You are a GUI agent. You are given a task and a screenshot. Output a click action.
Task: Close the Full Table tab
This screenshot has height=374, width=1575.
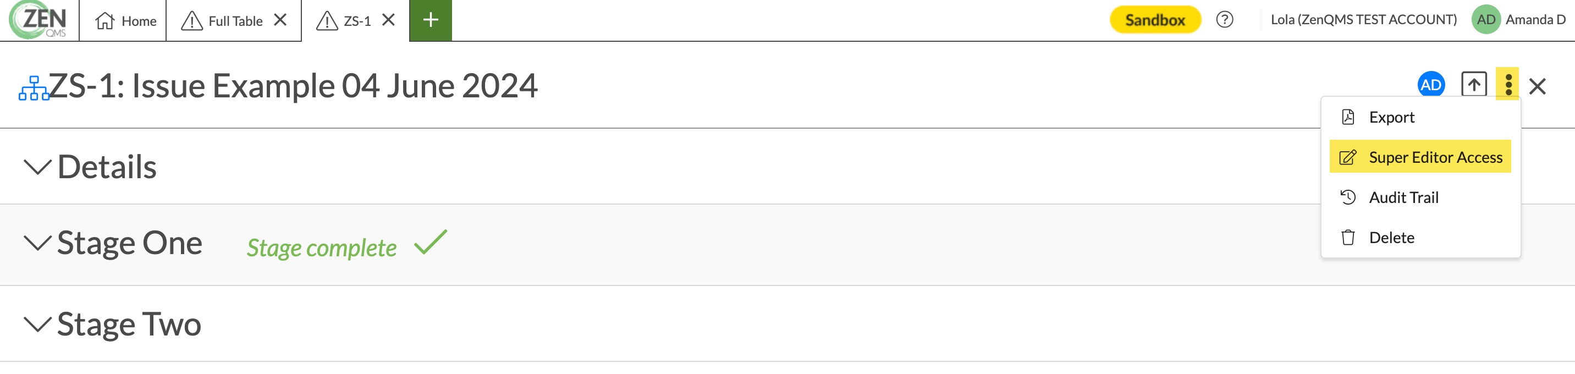pos(280,20)
